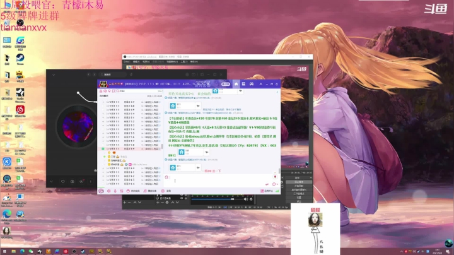Toggle the microphone icon in YY bottom bar
The image size is (454, 255).
click(x=115, y=191)
